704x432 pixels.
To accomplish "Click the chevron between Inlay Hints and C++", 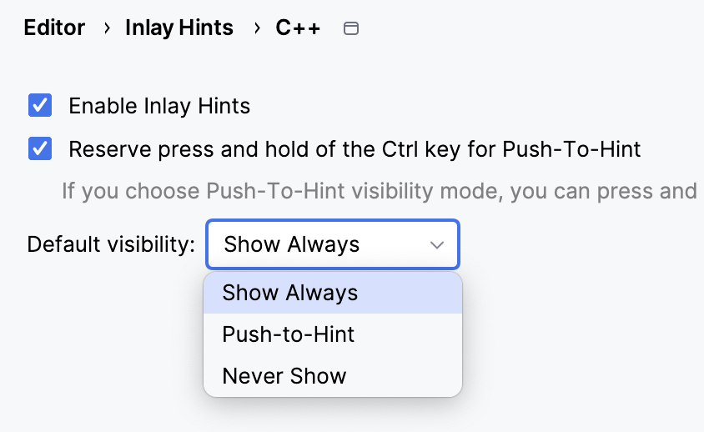I will tap(256, 28).
